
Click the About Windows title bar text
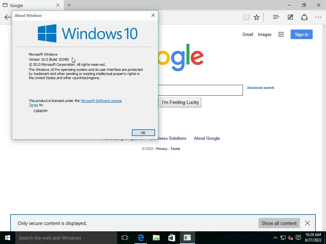coord(28,16)
